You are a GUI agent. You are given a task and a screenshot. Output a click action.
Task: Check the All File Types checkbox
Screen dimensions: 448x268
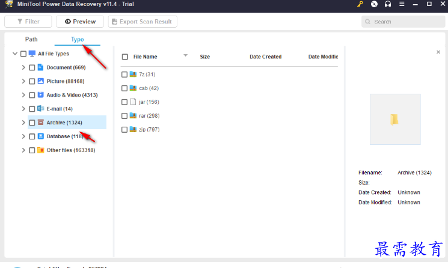pos(23,53)
